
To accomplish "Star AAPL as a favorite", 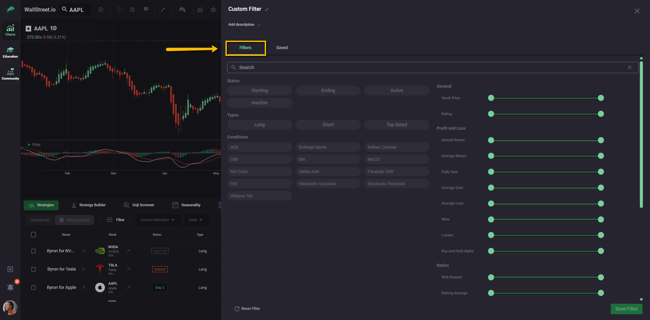I will coord(213,9).
